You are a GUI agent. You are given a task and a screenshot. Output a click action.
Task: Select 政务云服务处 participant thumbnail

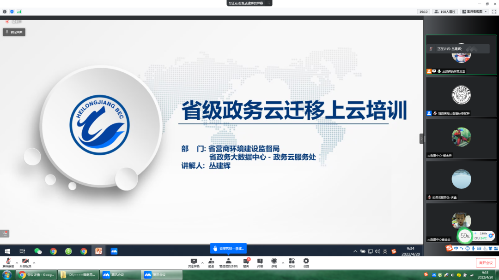(x=461, y=181)
